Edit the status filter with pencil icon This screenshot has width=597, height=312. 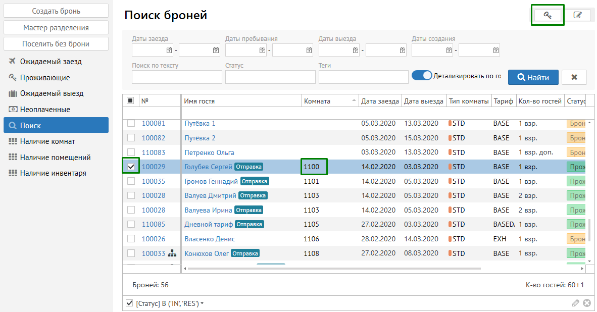click(575, 303)
